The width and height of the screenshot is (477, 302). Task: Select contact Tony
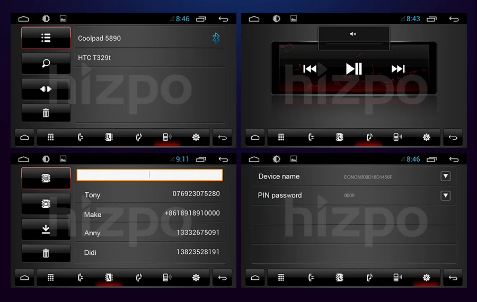(x=149, y=194)
